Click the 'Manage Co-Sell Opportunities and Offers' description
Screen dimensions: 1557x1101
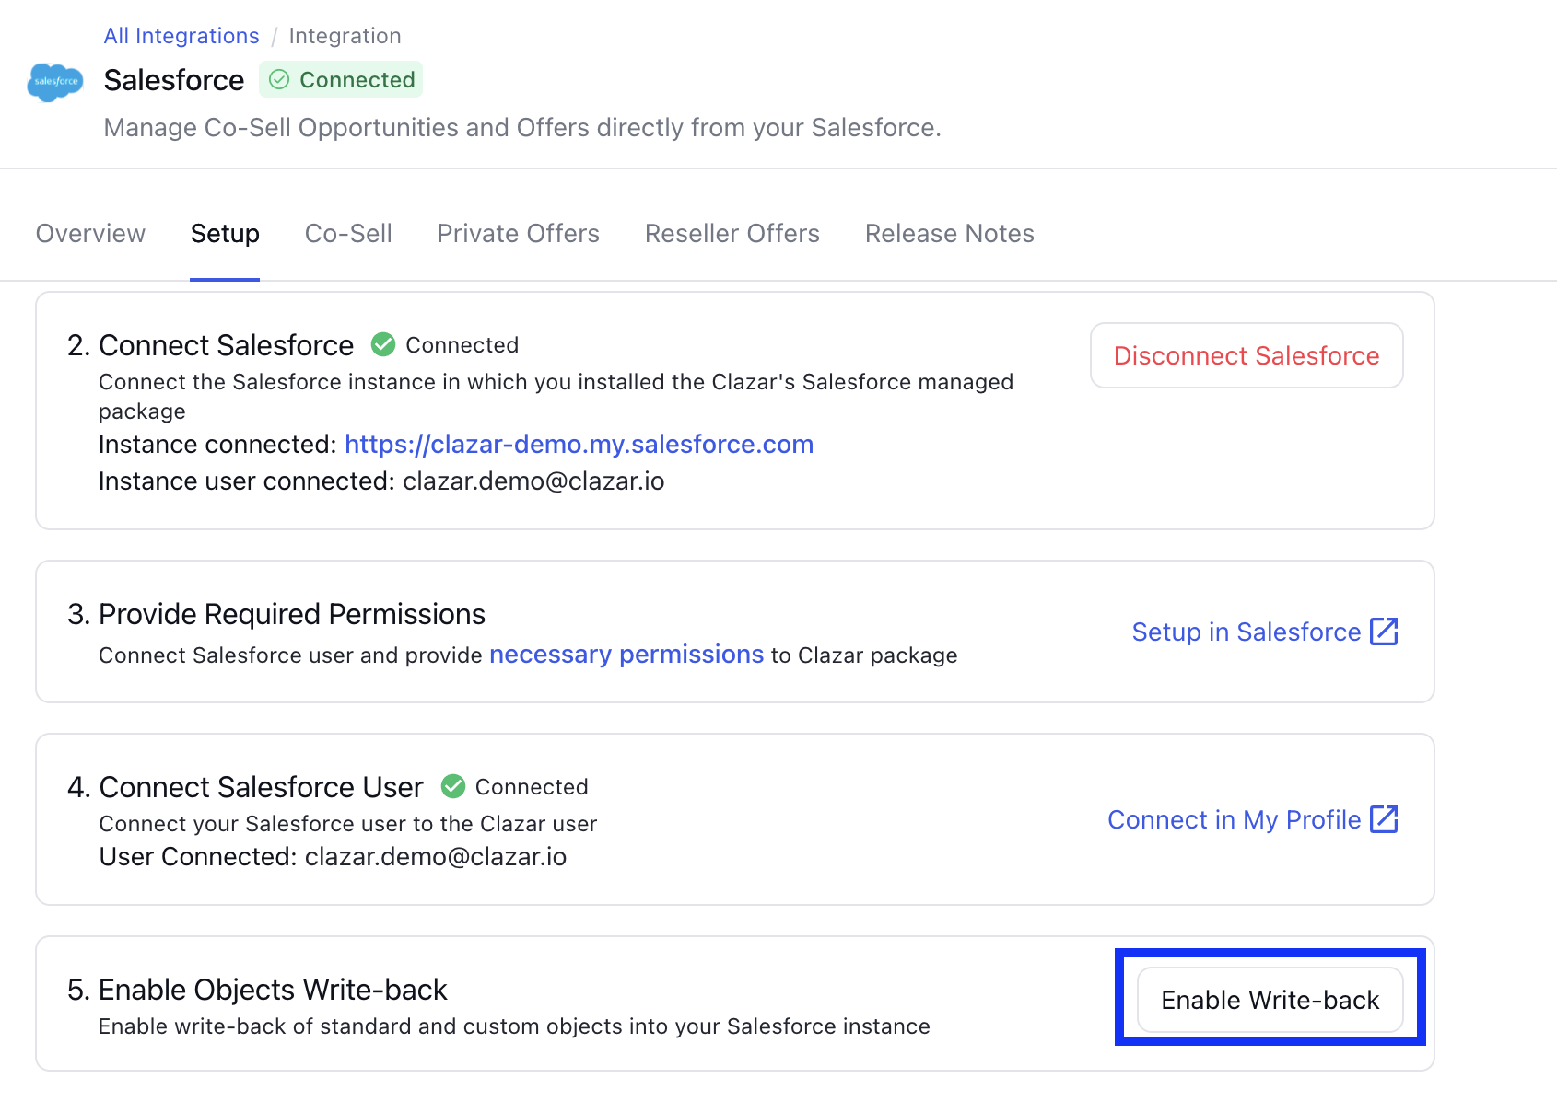click(522, 127)
